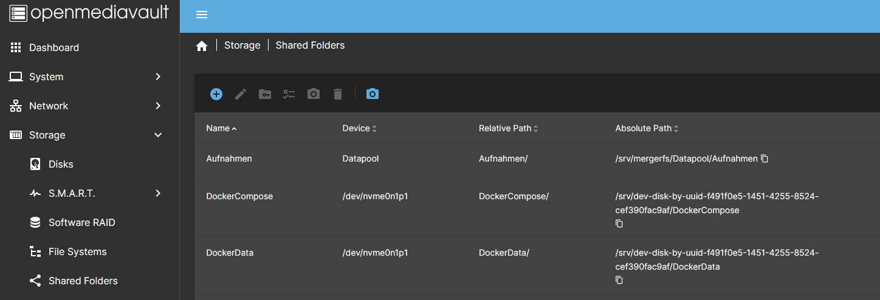Open the access control list checklist icon

point(289,94)
